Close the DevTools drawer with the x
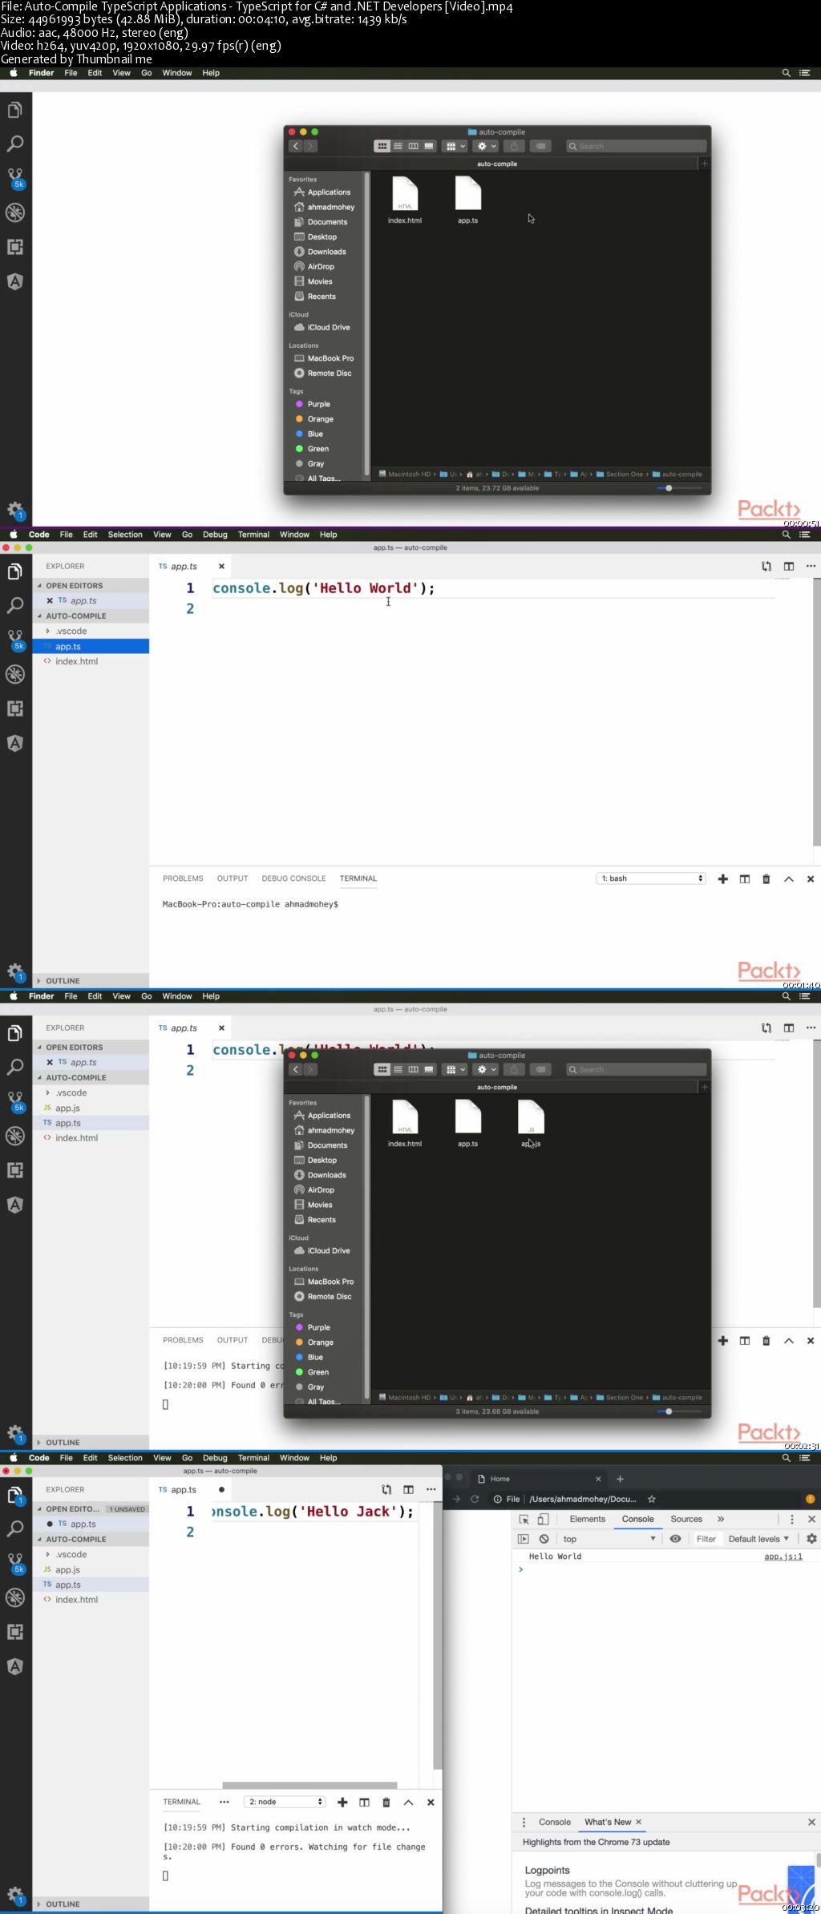821x1914 pixels. tap(811, 1822)
